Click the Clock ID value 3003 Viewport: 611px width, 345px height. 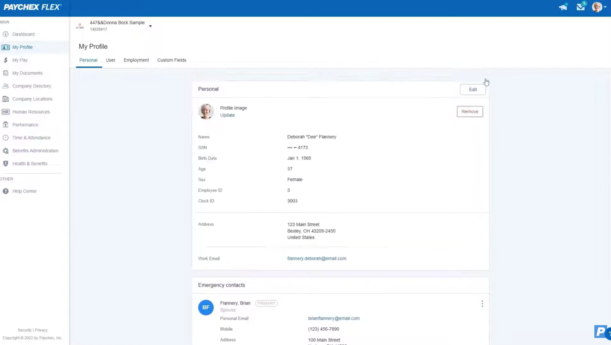pos(292,201)
